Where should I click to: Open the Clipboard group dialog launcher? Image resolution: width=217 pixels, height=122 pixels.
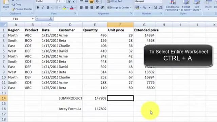(x=32, y=14)
